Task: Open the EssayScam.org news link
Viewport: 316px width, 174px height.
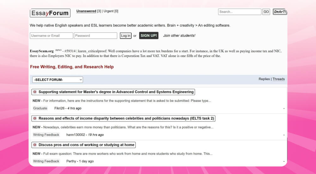Action: click(42, 51)
